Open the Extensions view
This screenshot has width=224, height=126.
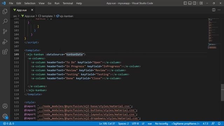[x=5, y=52]
